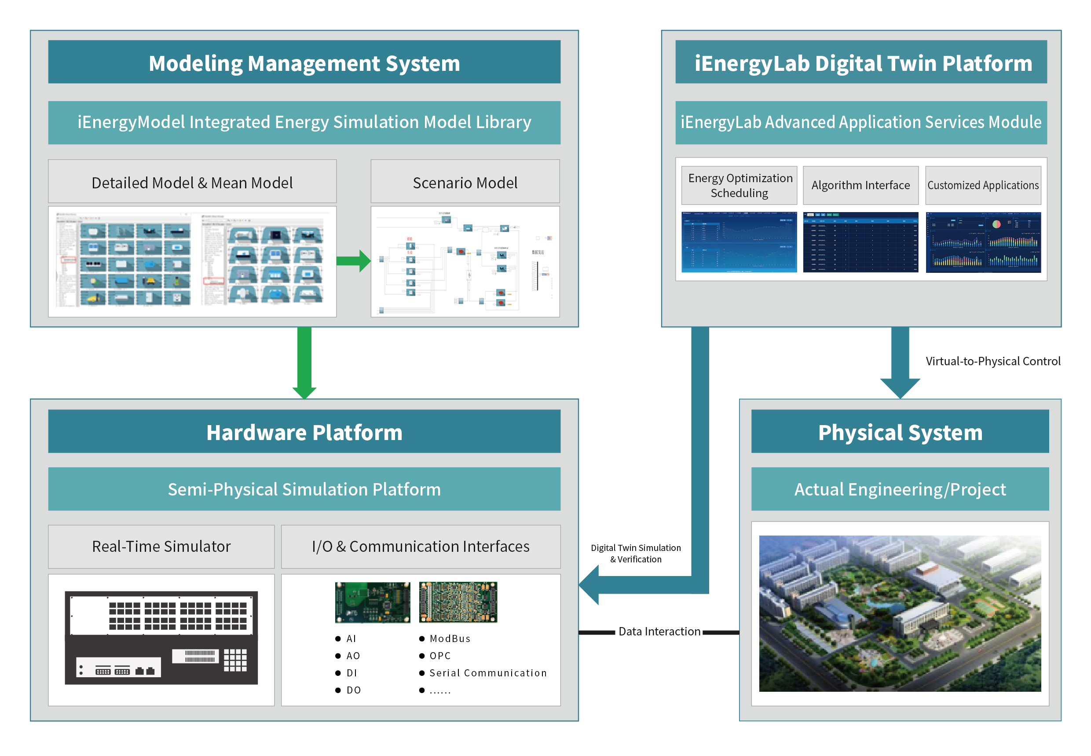
Task: Select the iEnergyLab Digital Twin Platform header
Action: pos(861,62)
